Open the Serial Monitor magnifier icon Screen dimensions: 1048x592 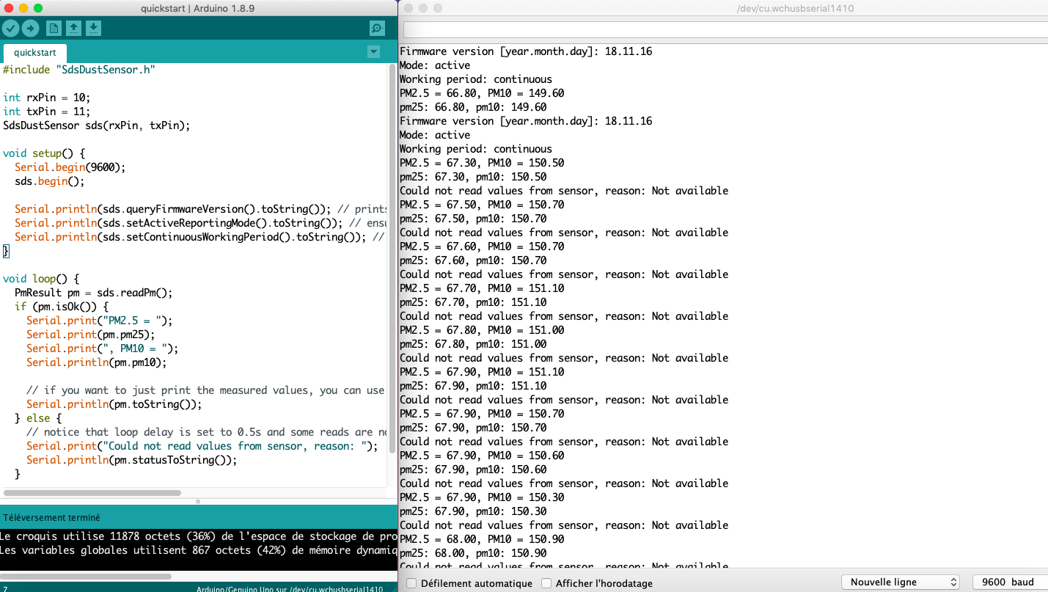(377, 29)
